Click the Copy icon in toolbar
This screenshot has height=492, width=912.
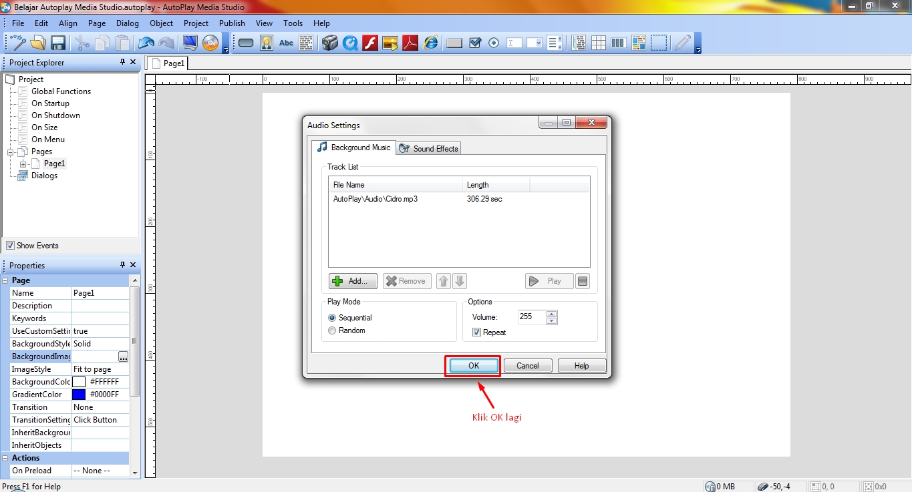tap(102, 43)
